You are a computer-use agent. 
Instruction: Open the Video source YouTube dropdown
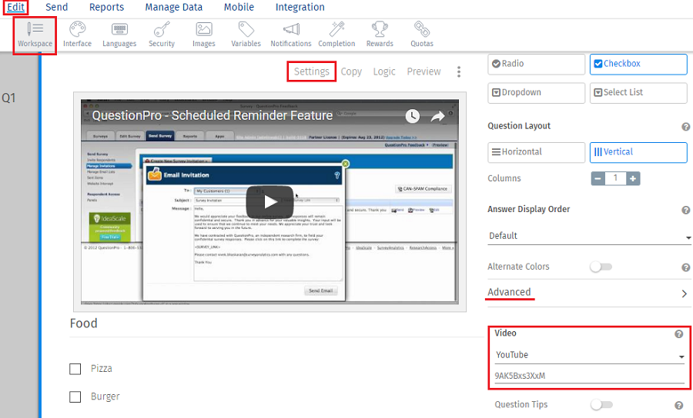590,355
